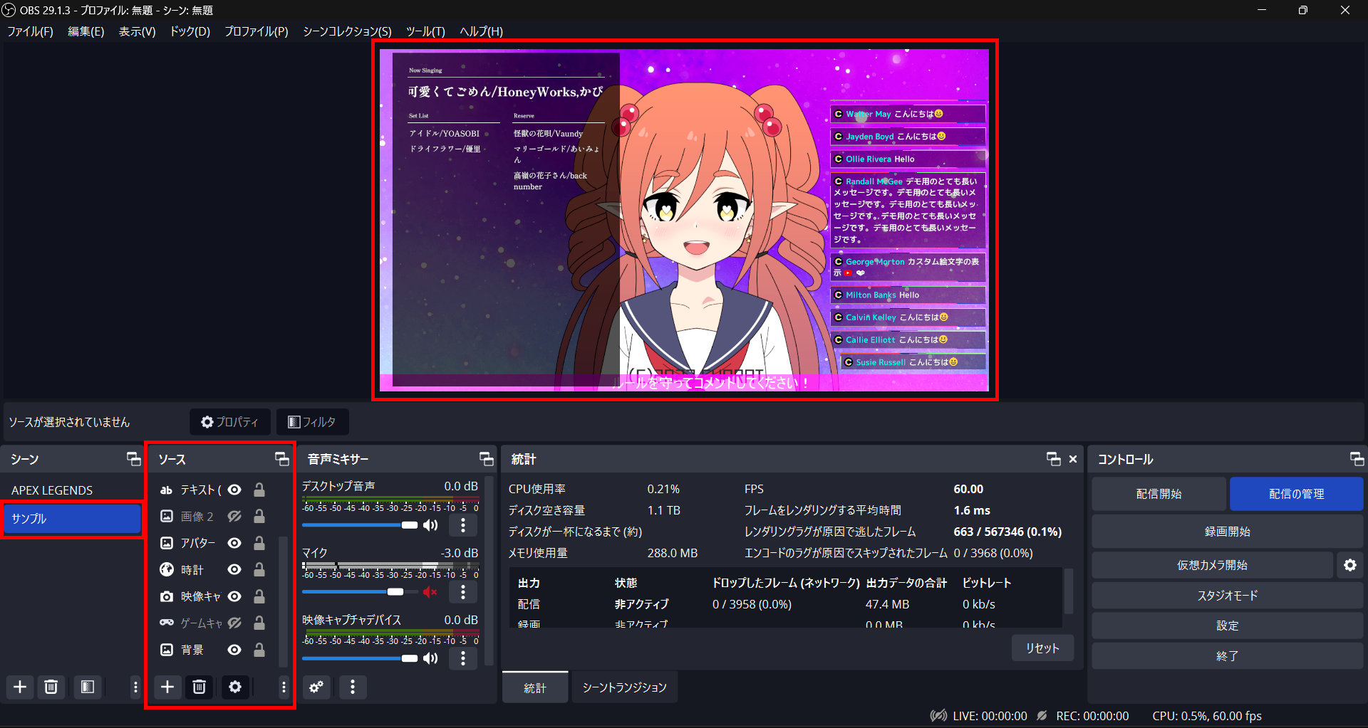The width and height of the screenshot is (1368, 728).
Task: Toggle lock on the 画像 2 source
Action: point(259,516)
